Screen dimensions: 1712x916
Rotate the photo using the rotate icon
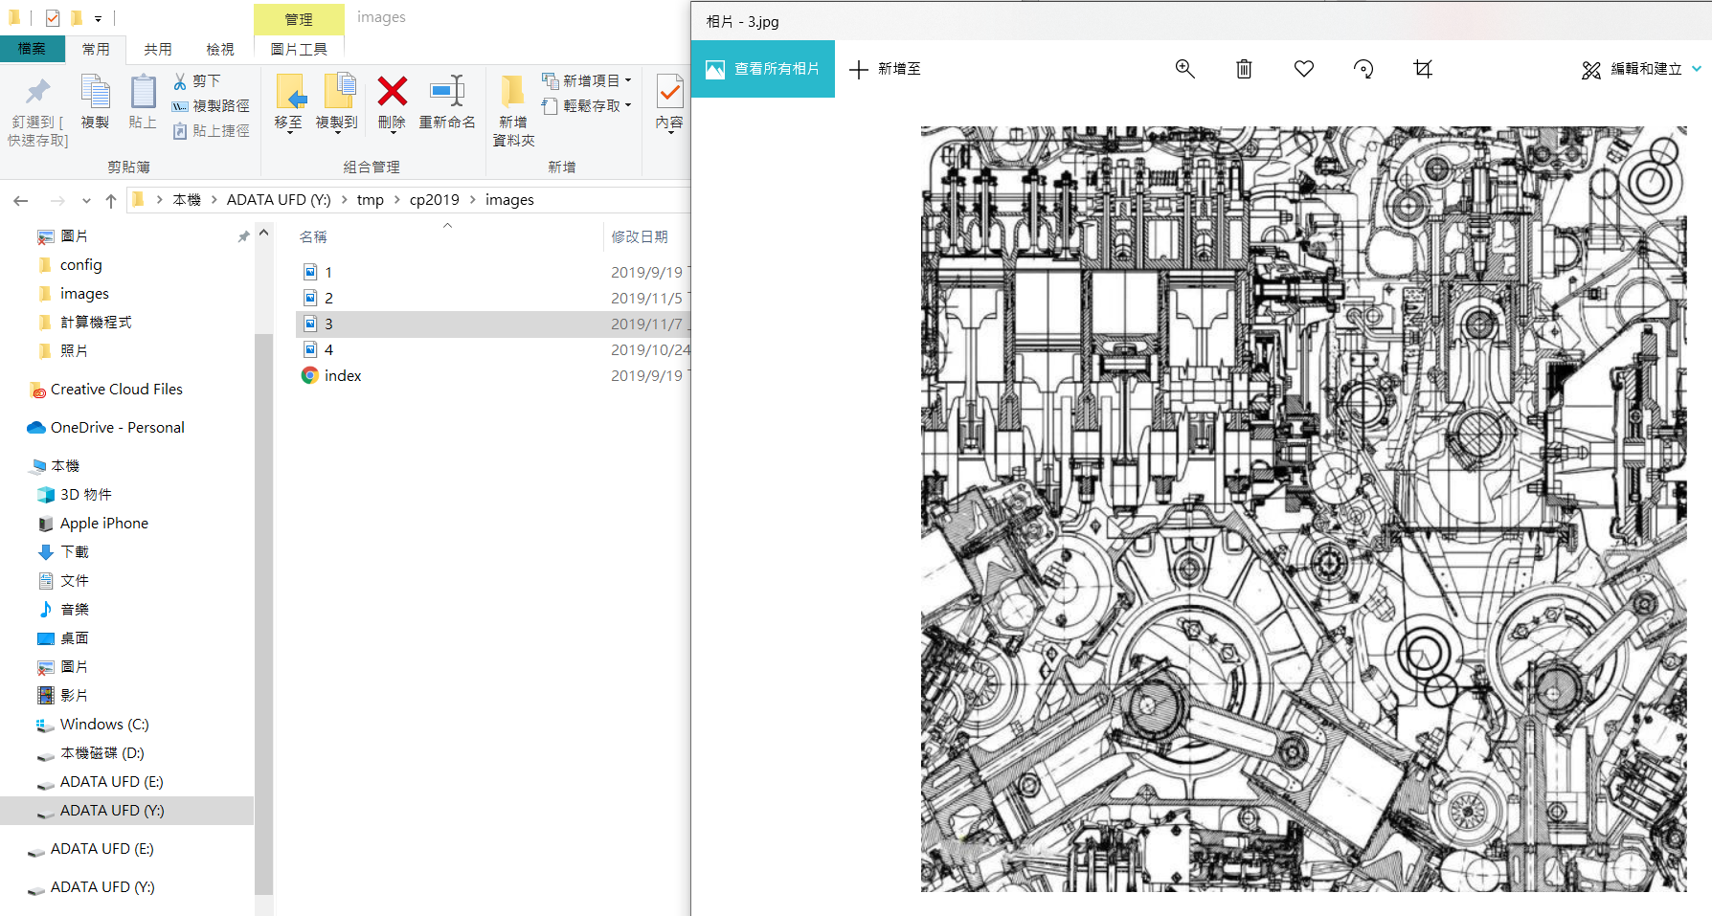click(1363, 69)
